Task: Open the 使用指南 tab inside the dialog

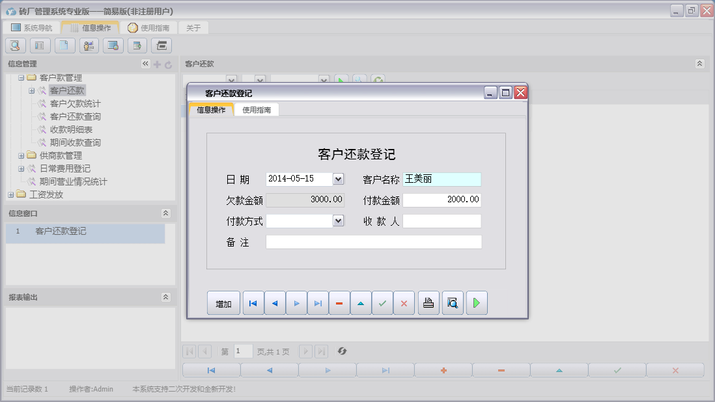Action: (257, 110)
